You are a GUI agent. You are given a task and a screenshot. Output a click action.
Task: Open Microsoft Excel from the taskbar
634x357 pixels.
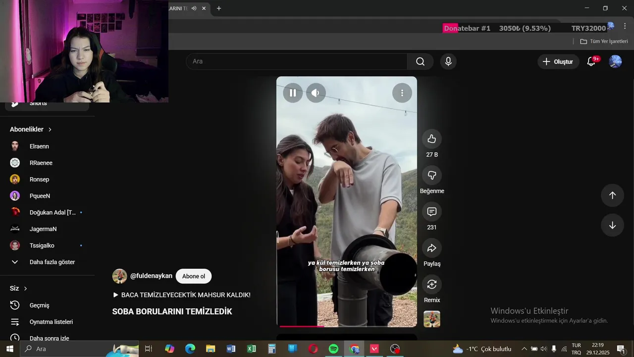pos(252,349)
